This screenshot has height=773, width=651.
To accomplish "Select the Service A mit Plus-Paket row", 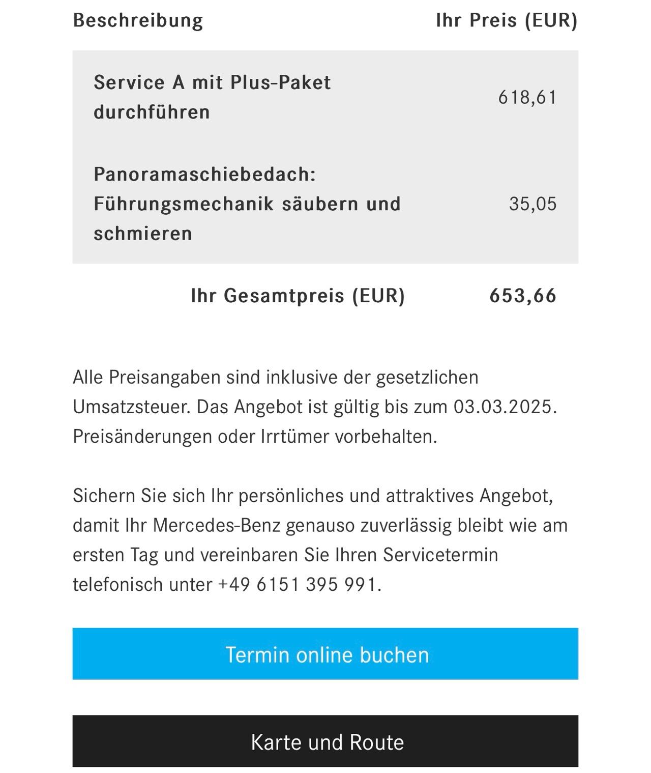I will 325,97.
